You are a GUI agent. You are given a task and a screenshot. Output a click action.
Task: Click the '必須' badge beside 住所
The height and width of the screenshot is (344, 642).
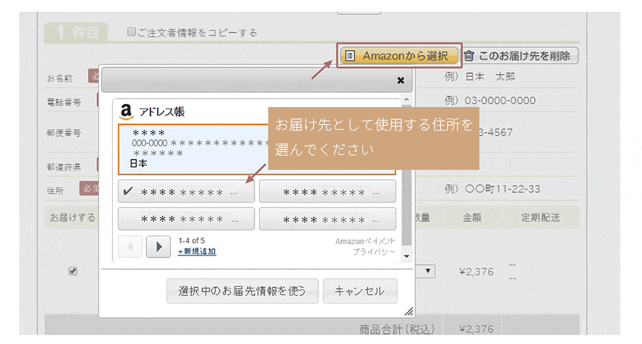(x=90, y=188)
